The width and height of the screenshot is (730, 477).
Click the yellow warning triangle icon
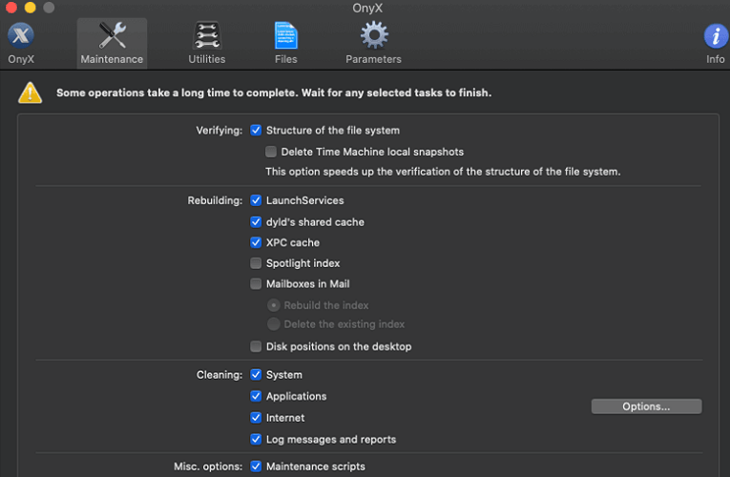tap(31, 93)
